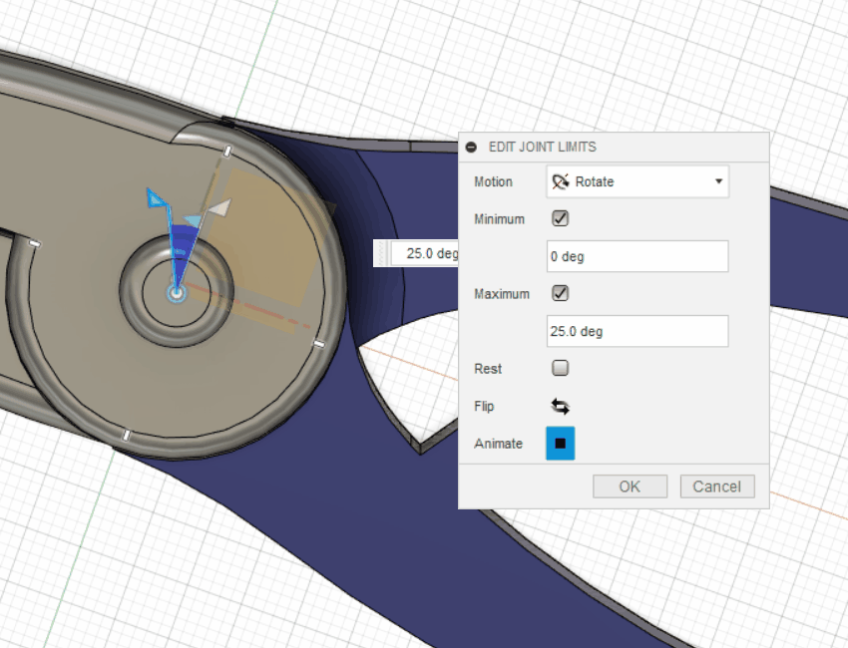Confirm joint limits with OK
This screenshot has width=848, height=648.
coord(631,486)
